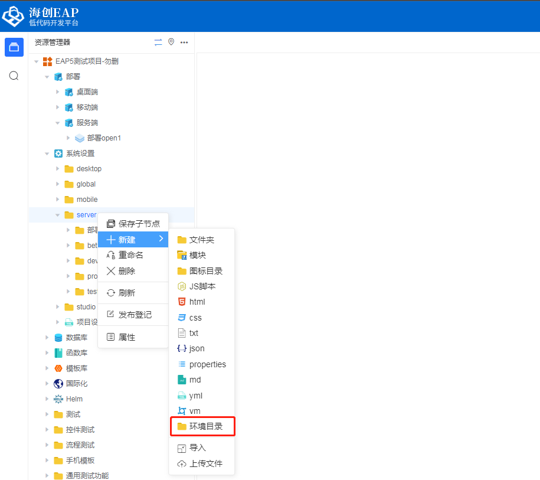Open the resource manager sidebar icon
The height and width of the screenshot is (480, 540).
[14, 47]
